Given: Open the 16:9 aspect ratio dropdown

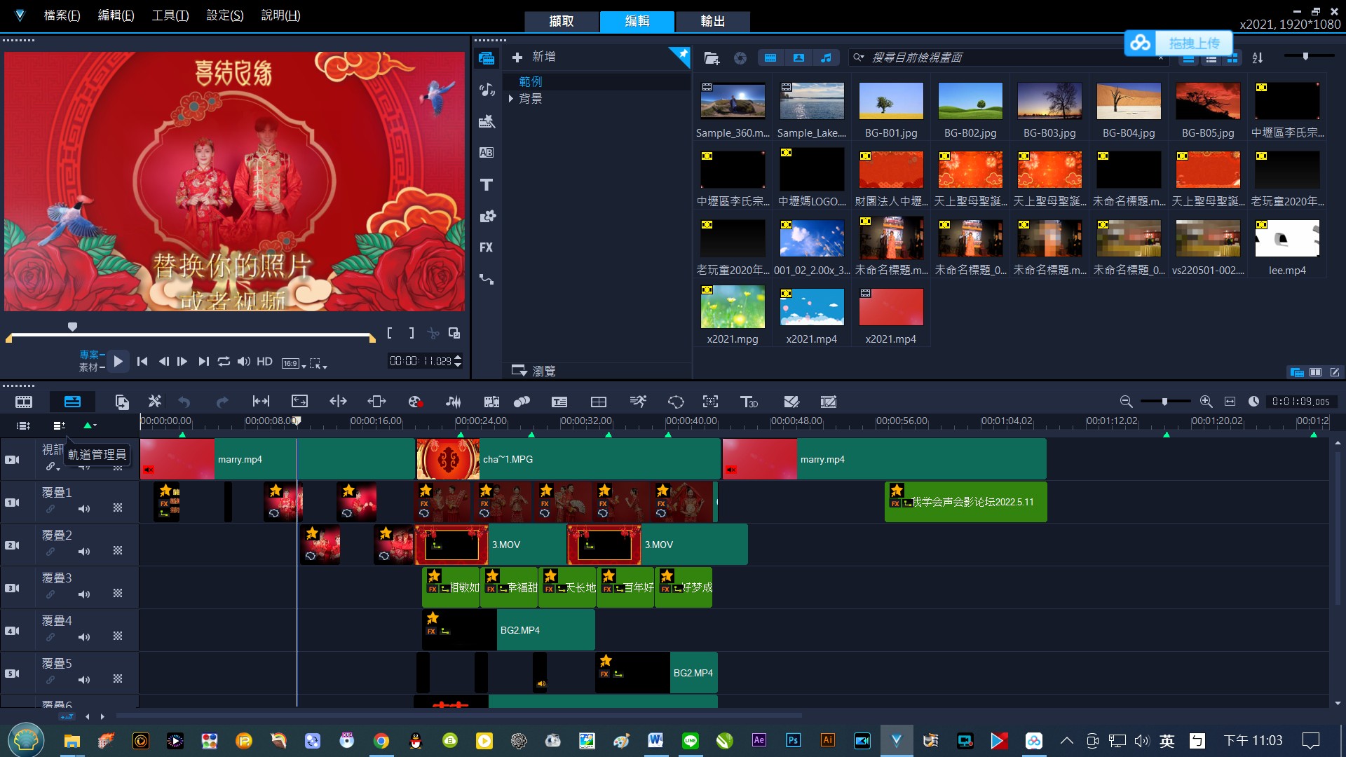Looking at the screenshot, I should [x=294, y=363].
